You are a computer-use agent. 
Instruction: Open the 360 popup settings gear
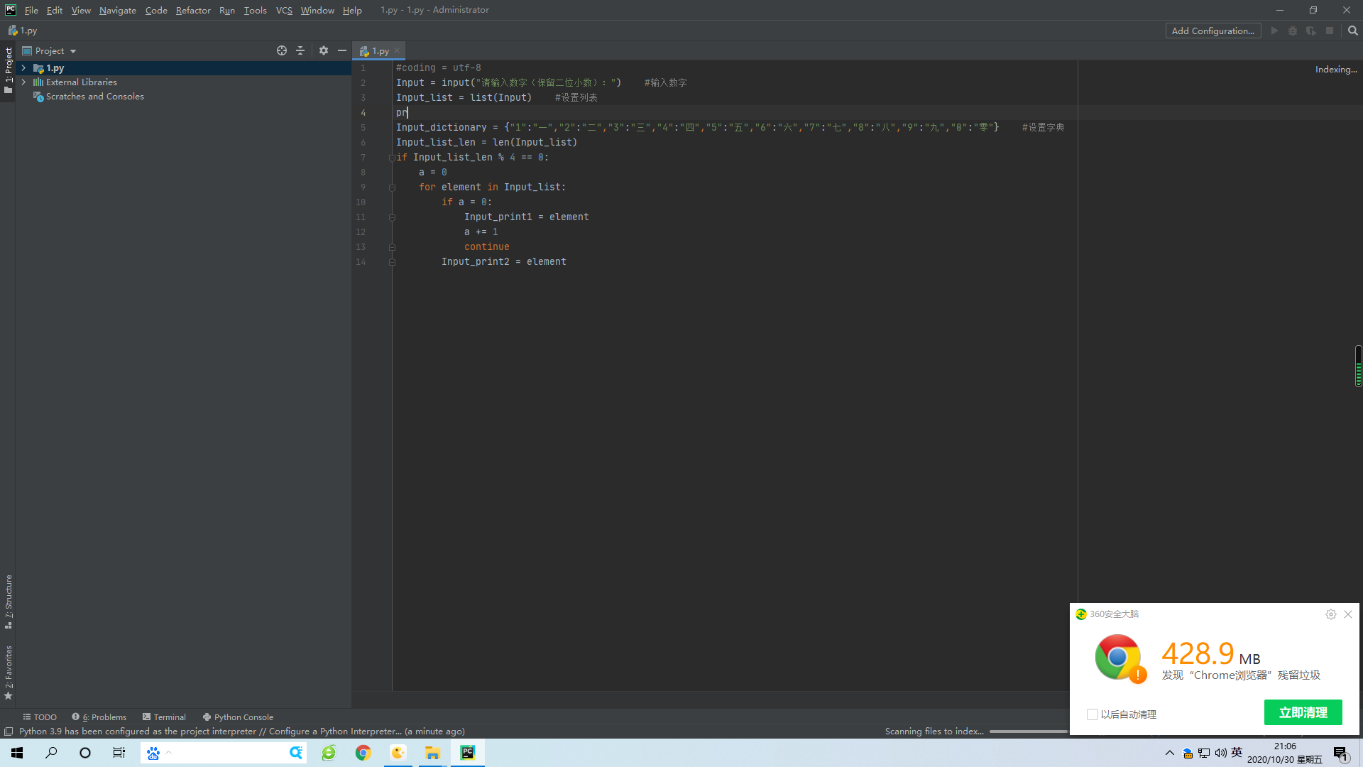[x=1330, y=614]
